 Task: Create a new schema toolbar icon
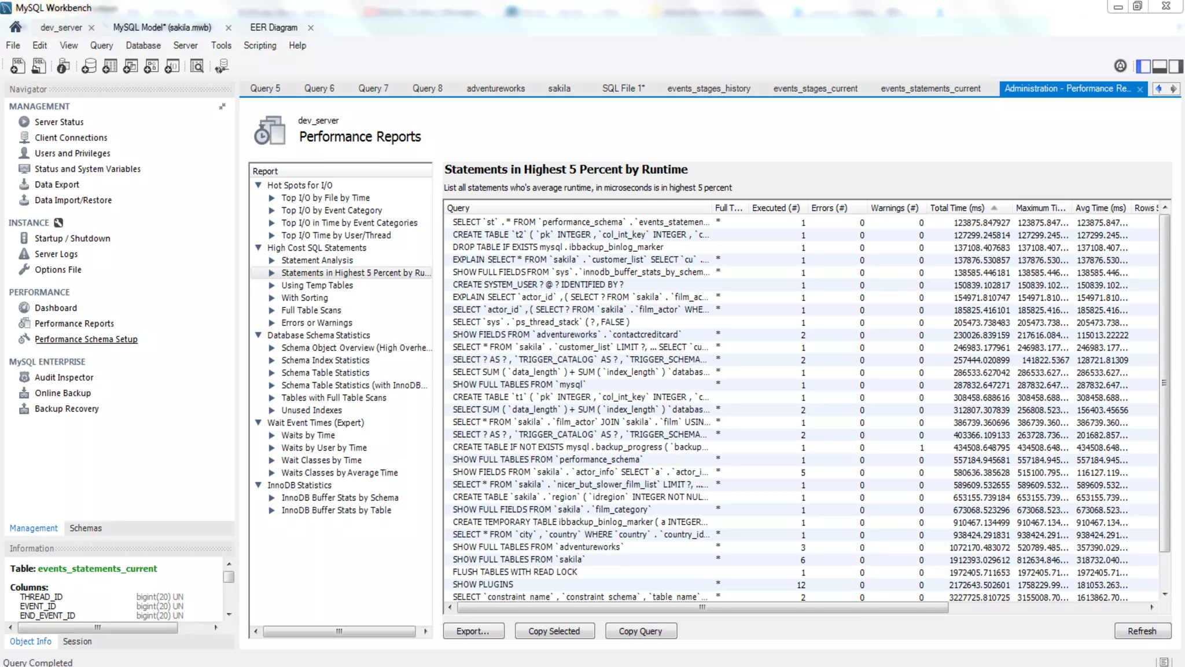(89, 66)
